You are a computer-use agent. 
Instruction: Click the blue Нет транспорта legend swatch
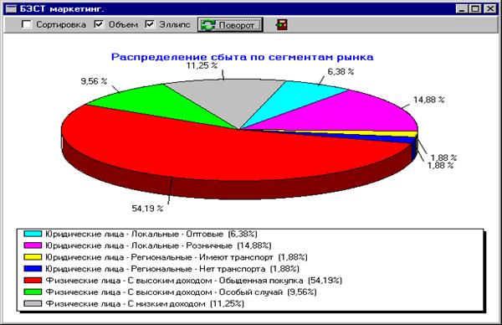pyautogui.click(x=33, y=269)
